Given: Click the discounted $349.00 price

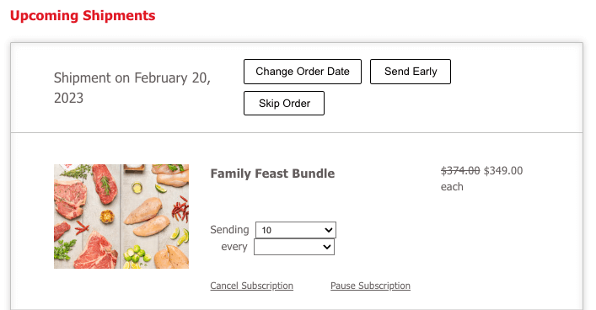Looking at the screenshot, I should [x=503, y=170].
